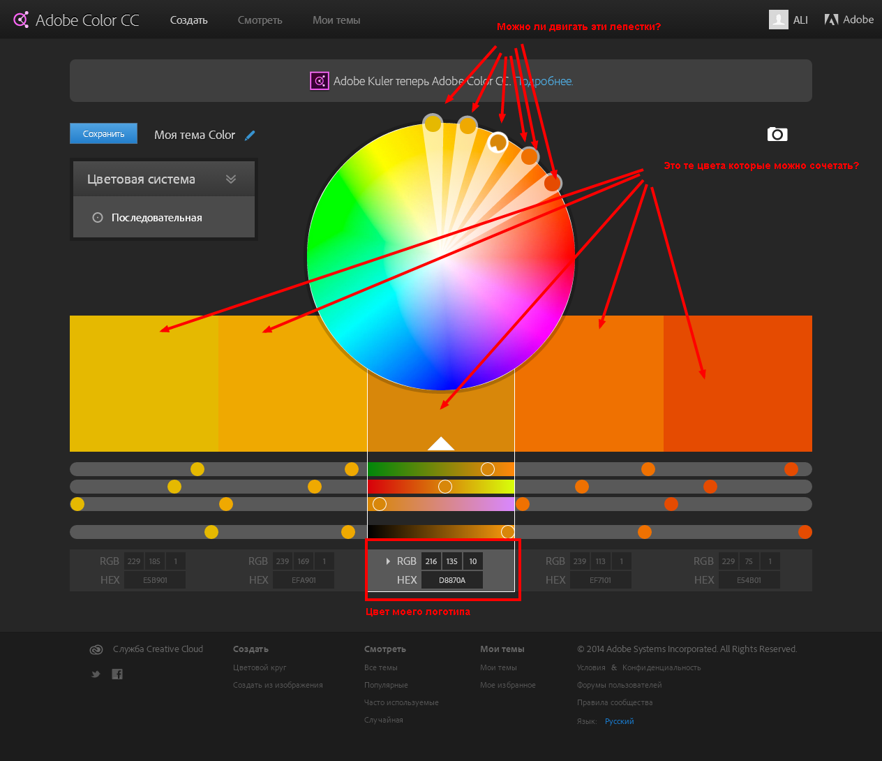Image resolution: width=882 pixels, height=761 pixels.
Task: Click handle on the orange-to-violet gradient slider
Action: click(380, 504)
